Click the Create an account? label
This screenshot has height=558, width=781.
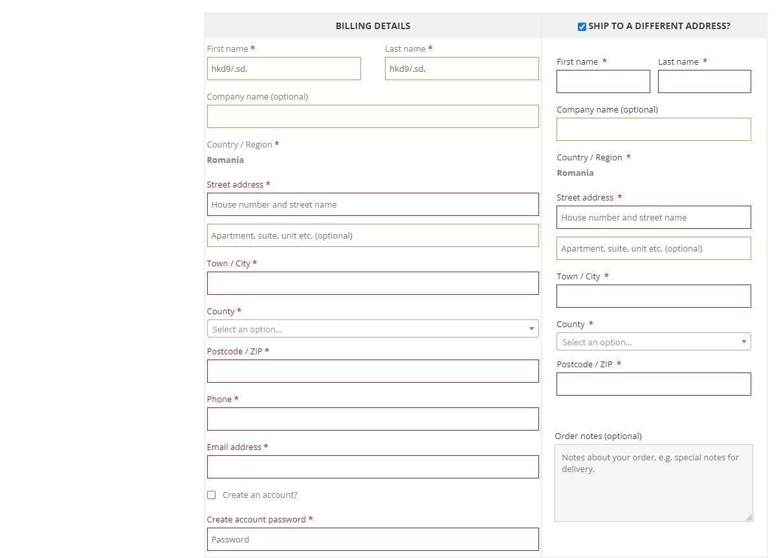(260, 495)
